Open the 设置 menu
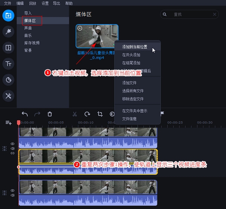The width and height of the screenshot is (226, 209). click(x=45, y=3)
